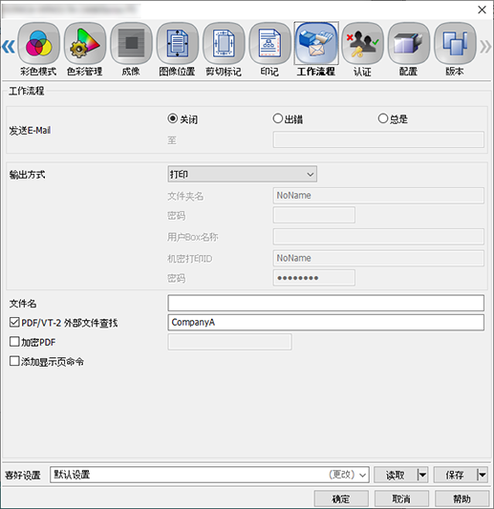Select the 版本 version icon
Image resolution: width=494 pixels, height=509 pixels.
pyautogui.click(x=455, y=43)
